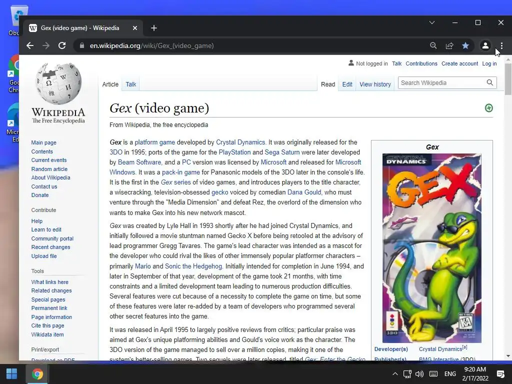Open the Community portal link
The height and width of the screenshot is (384, 512).
pos(52,238)
